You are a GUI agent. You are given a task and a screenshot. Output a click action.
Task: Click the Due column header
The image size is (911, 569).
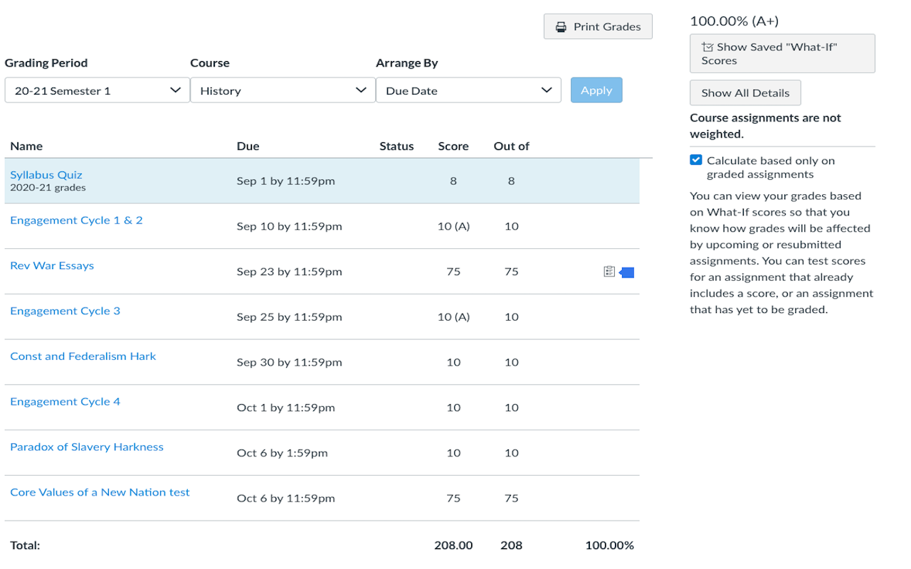click(248, 147)
